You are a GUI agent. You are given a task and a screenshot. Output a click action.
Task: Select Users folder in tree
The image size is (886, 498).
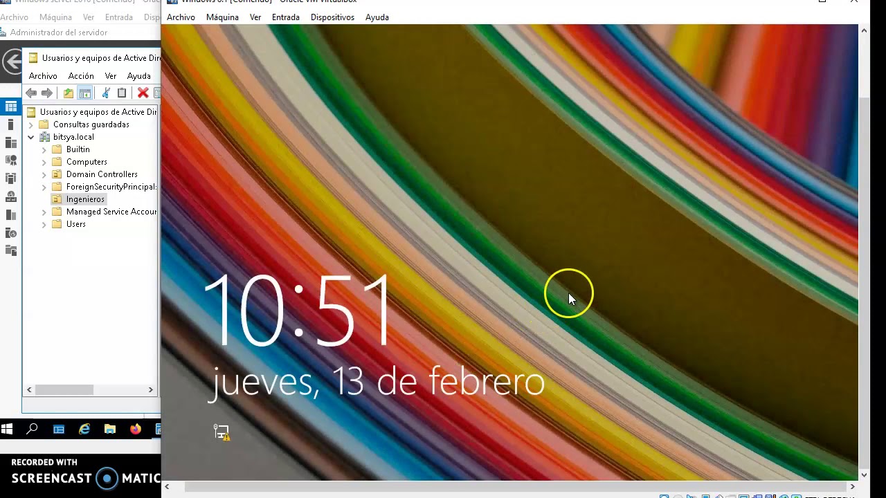76,224
